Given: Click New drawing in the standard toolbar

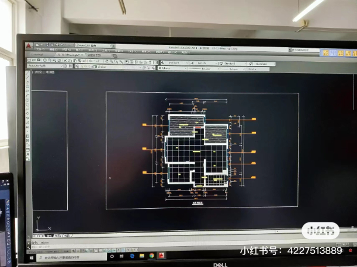Looking at the screenshot, I should (x=29, y=60).
